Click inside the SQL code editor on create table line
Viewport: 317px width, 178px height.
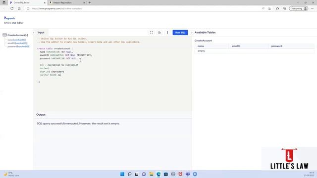coord(54,48)
